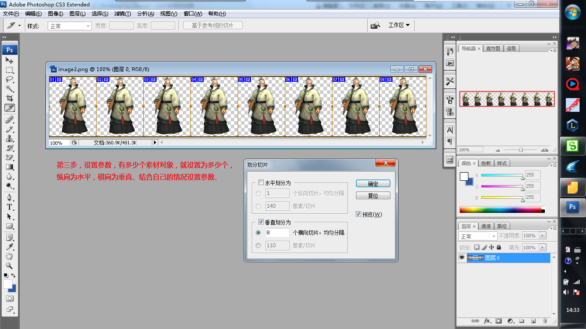Select the Pen tool
Screen dimensions: 586x329
coord(9,197)
